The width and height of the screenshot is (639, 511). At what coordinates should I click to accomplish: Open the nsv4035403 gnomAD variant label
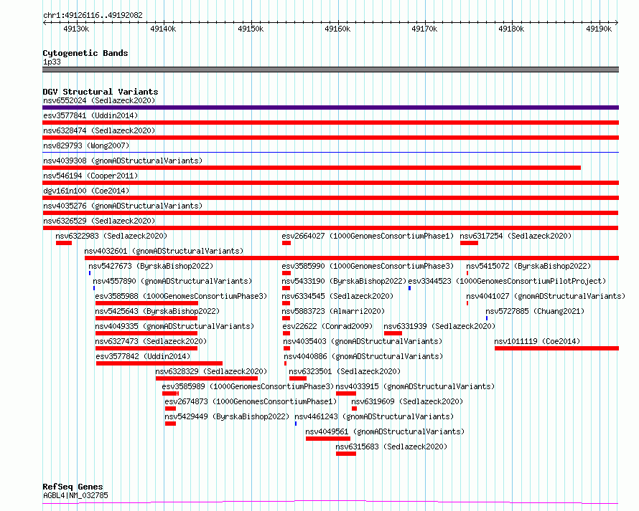click(x=363, y=341)
